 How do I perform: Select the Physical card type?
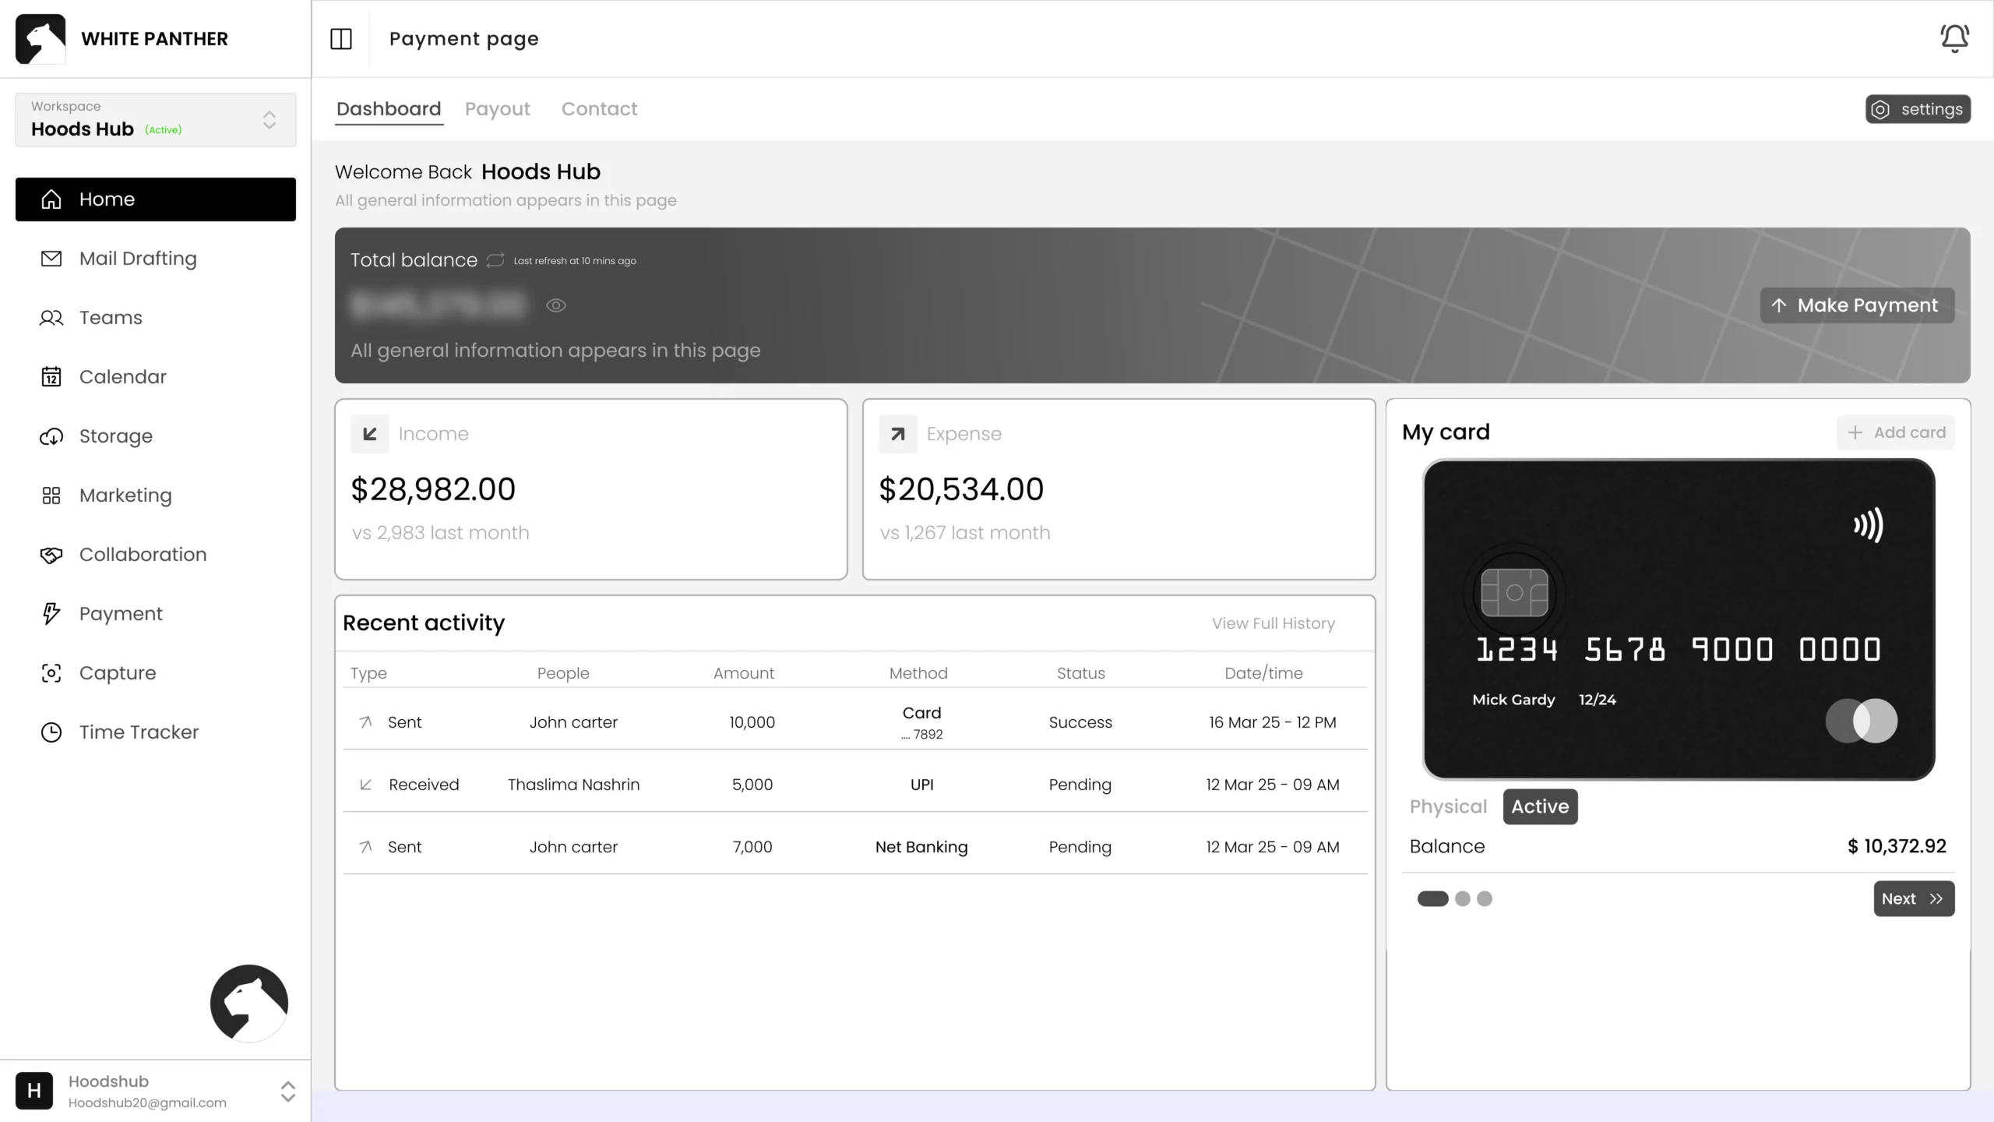click(x=1448, y=806)
